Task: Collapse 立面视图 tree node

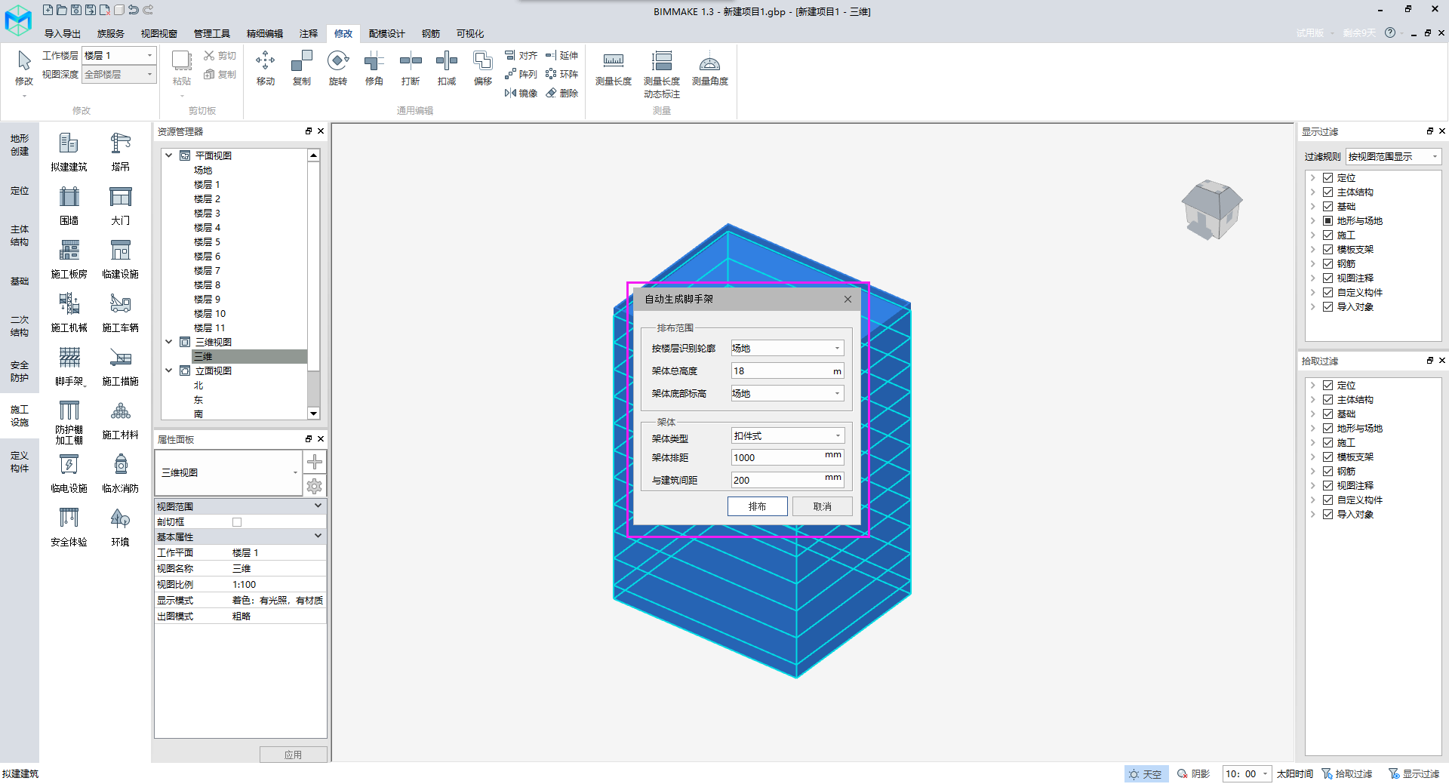Action: tap(169, 370)
